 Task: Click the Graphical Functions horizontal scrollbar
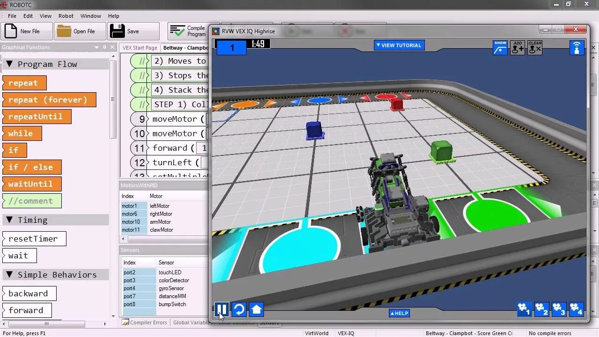(46, 323)
